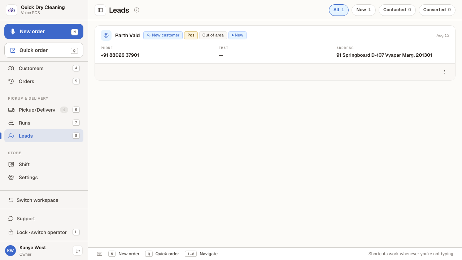Click the Runs route icon
This screenshot has width=462, height=260.
pyautogui.click(x=11, y=123)
